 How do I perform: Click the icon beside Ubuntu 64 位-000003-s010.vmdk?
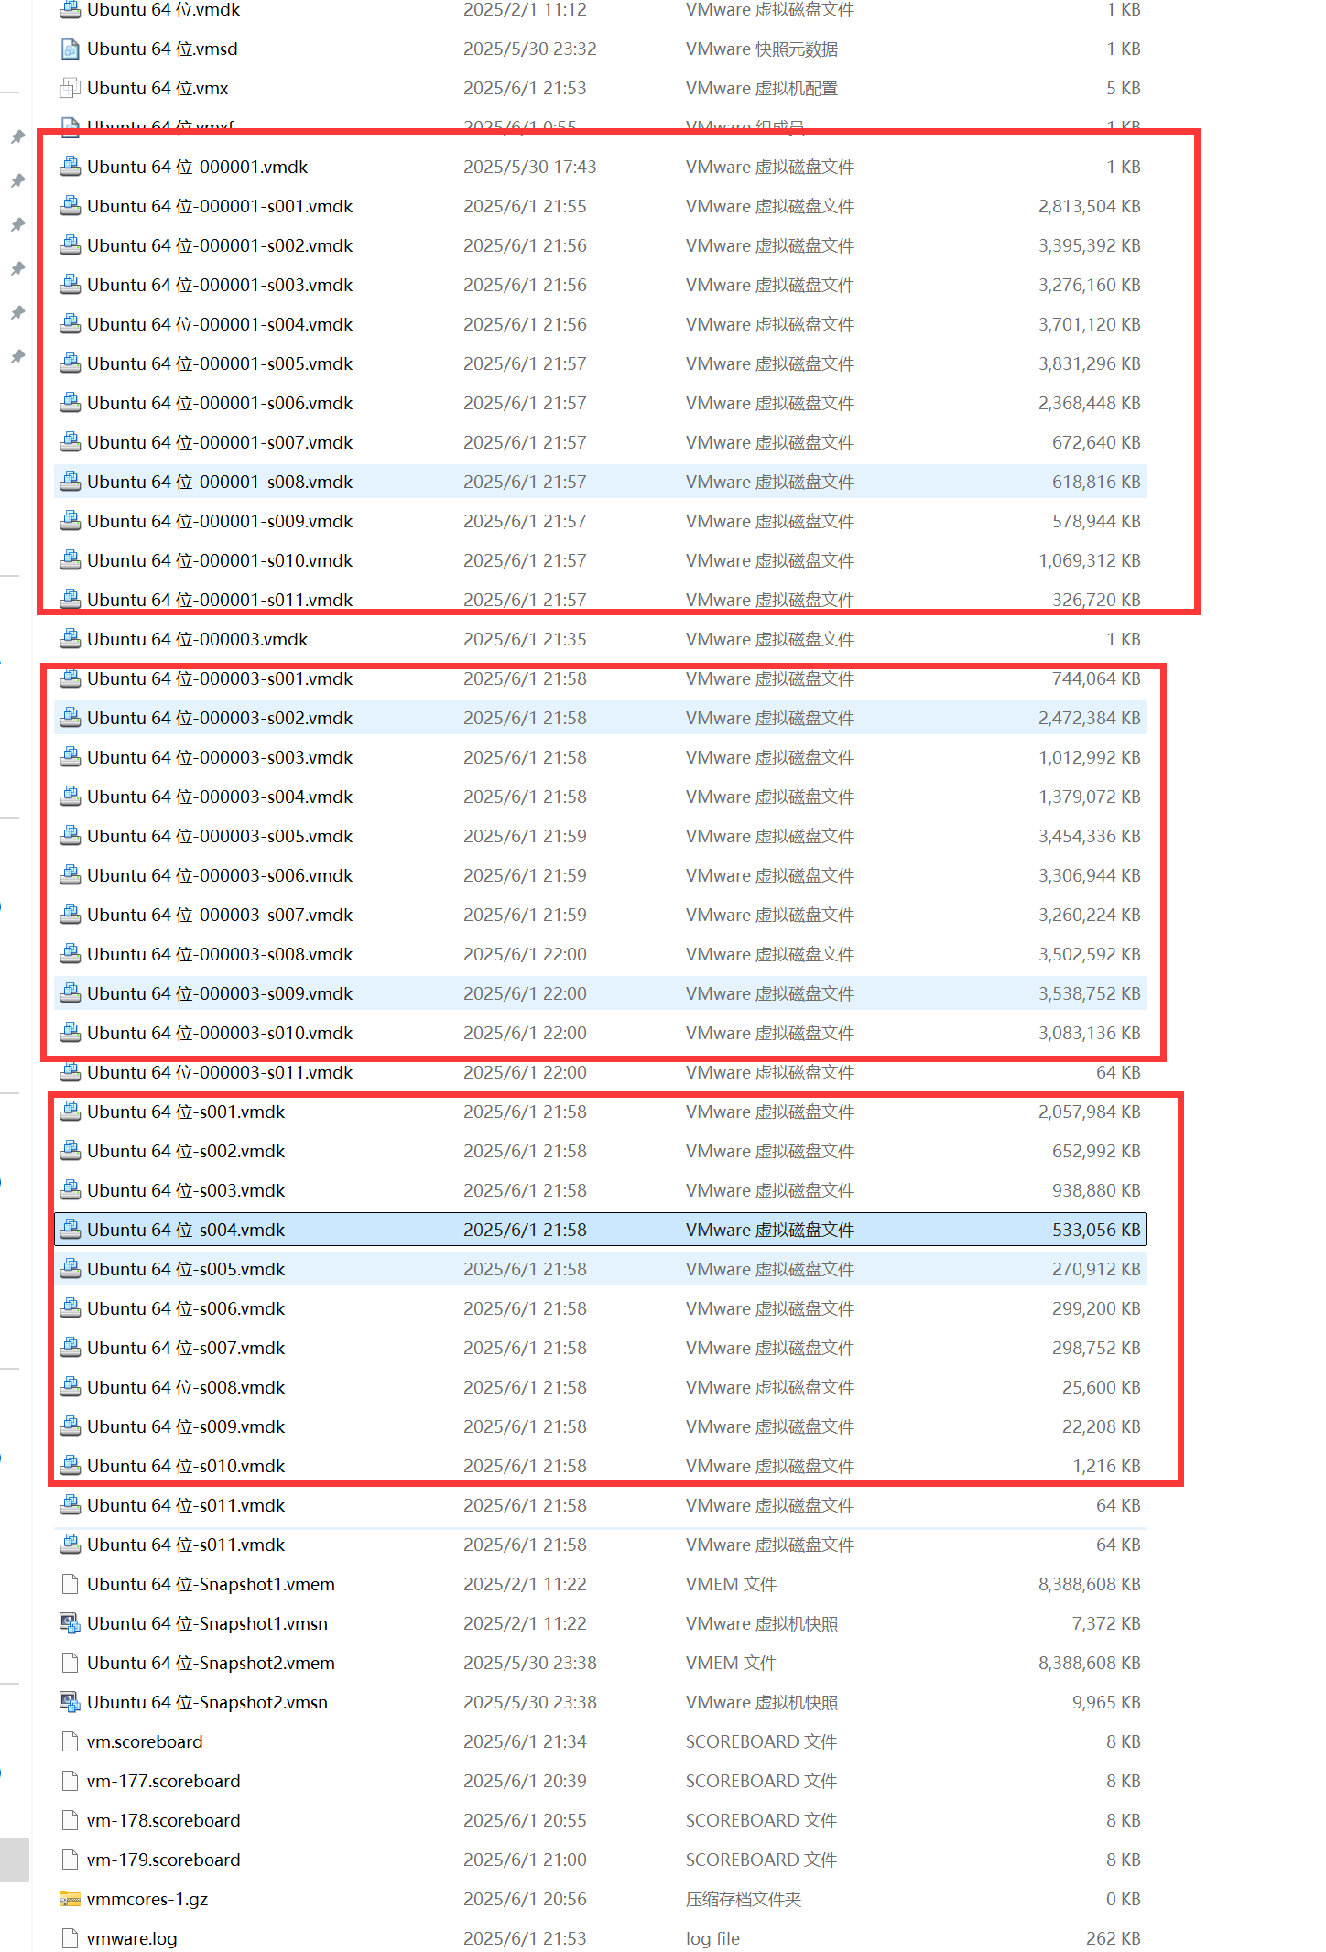[x=70, y=1033]
